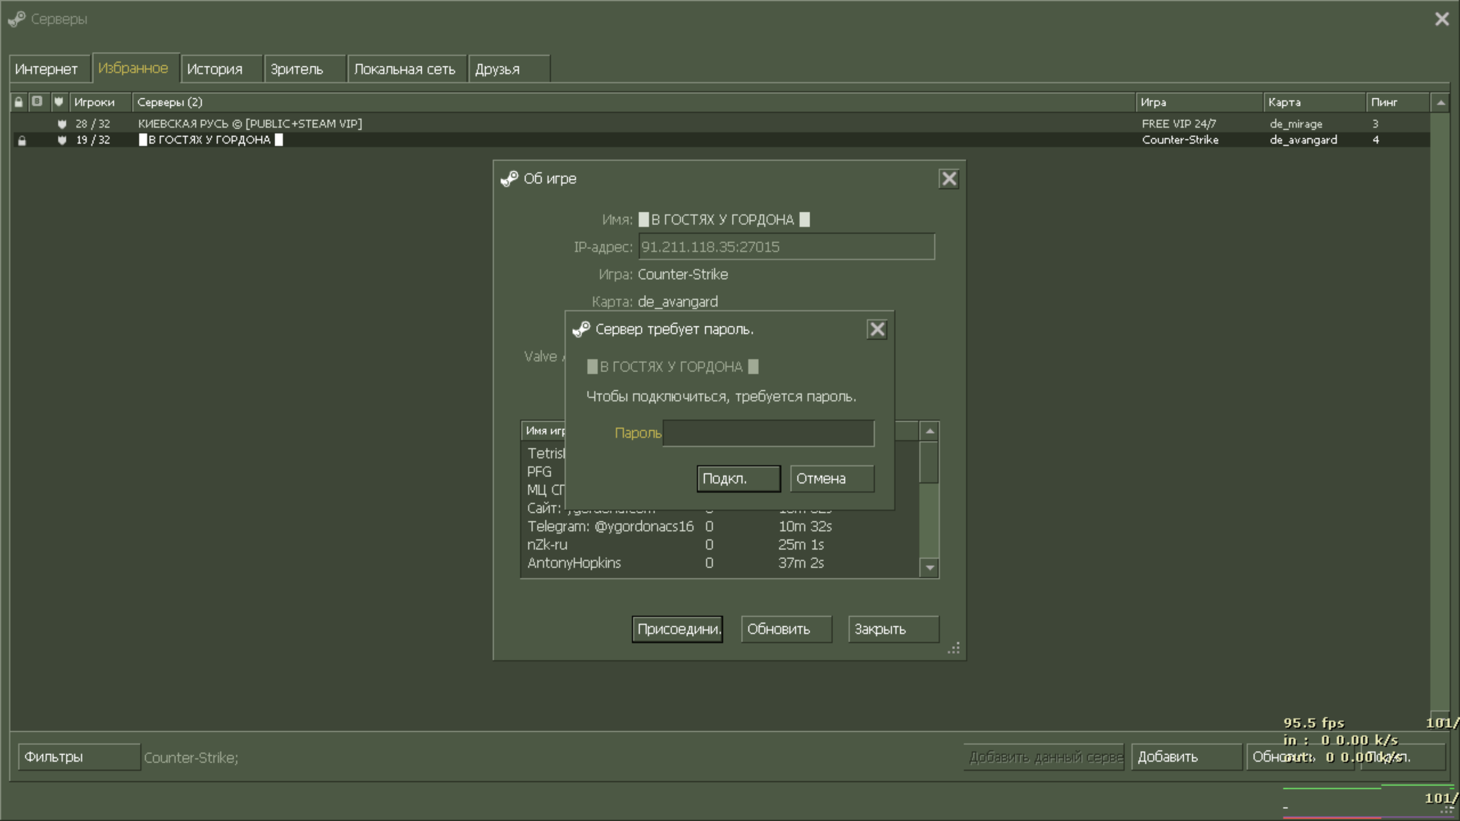Focus the Пароль password input field

pyautogui.click(x=768, y=433)
